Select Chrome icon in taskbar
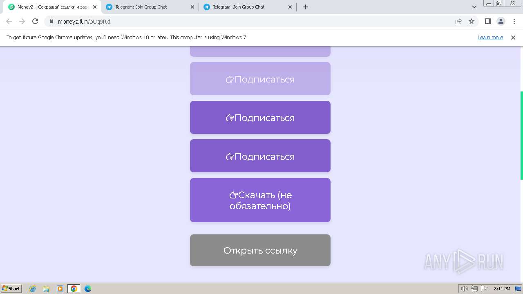Image resolution: width=523 pixels, height=294 pixels. tap(74, 289)
